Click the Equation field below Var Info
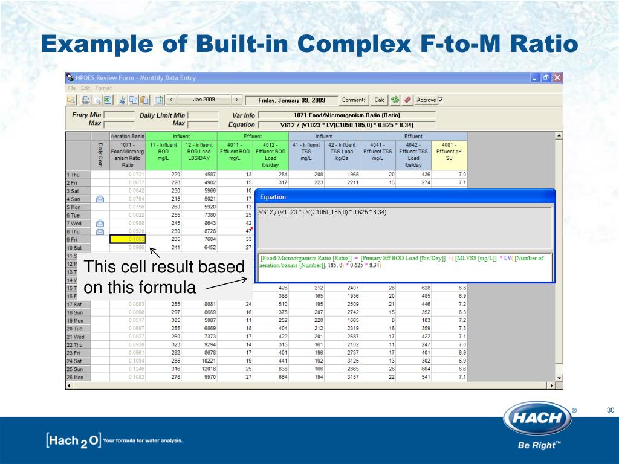This screenshot has width=619, height=464. click(347, 124)
